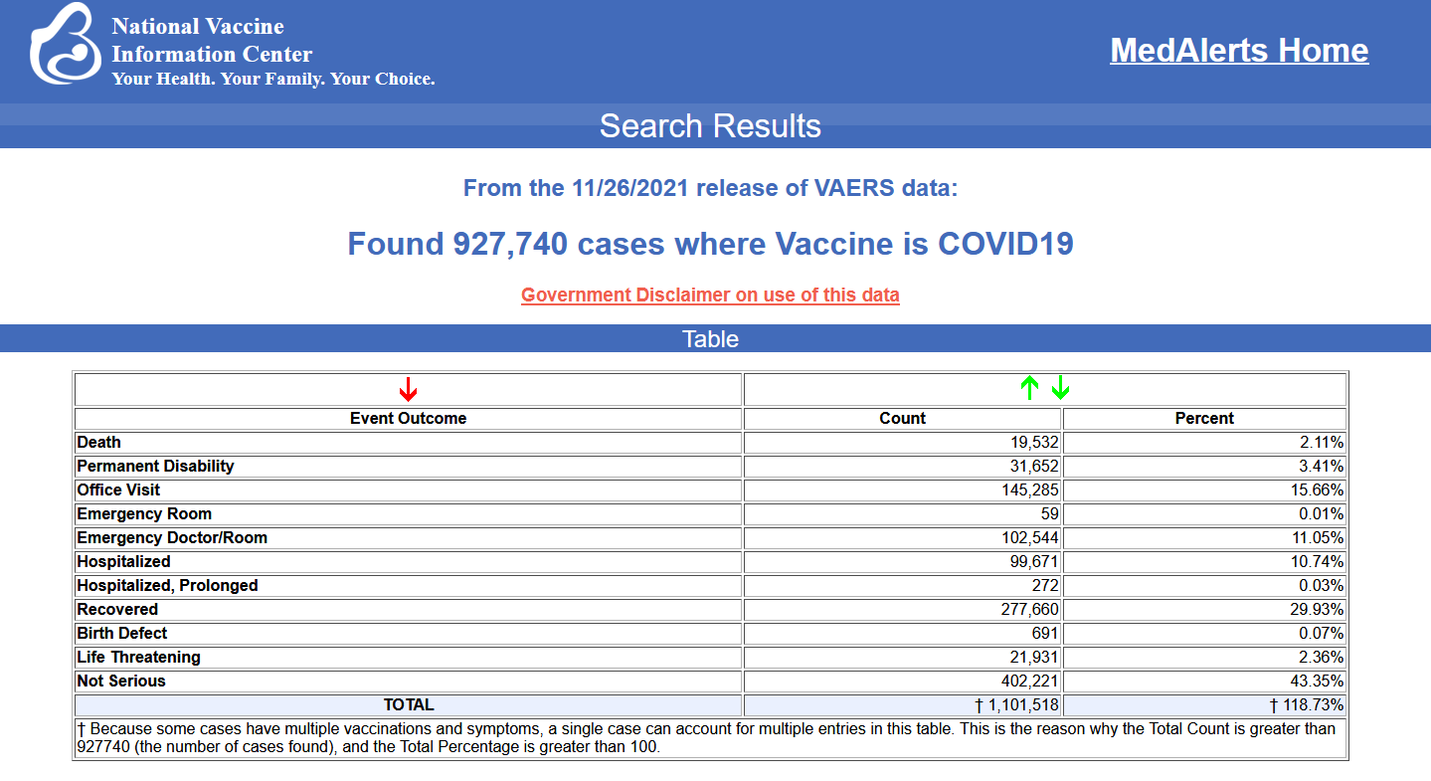This screenshot has height=781, width=1431.
Task: Click the percent value 2.36%
Action: click(1323, 657)
